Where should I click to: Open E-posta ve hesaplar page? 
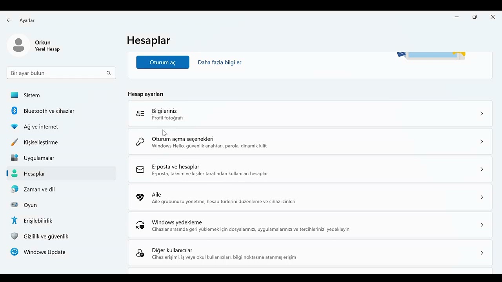click(310, 170)
